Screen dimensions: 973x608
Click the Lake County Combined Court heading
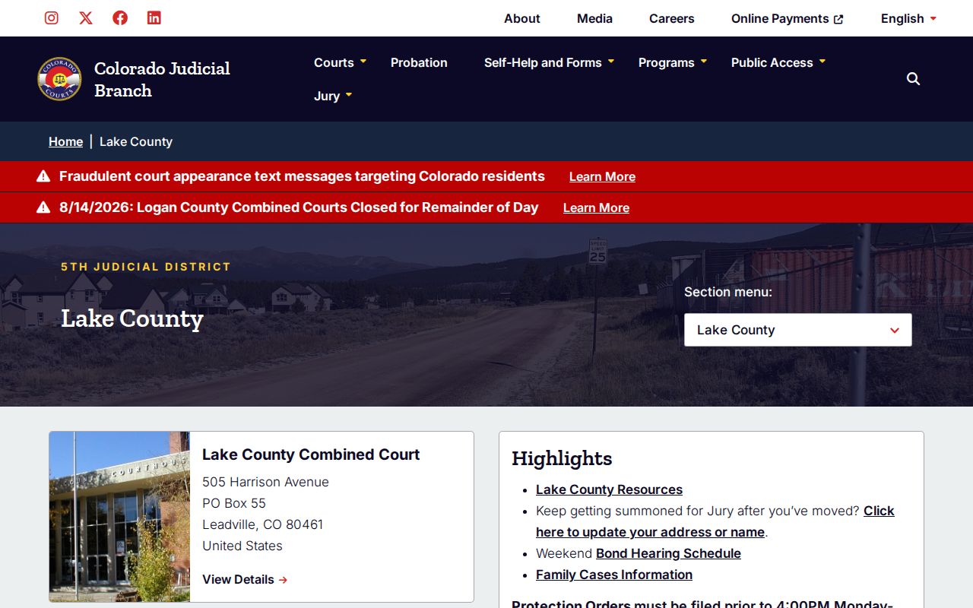(x=311, y=454)
